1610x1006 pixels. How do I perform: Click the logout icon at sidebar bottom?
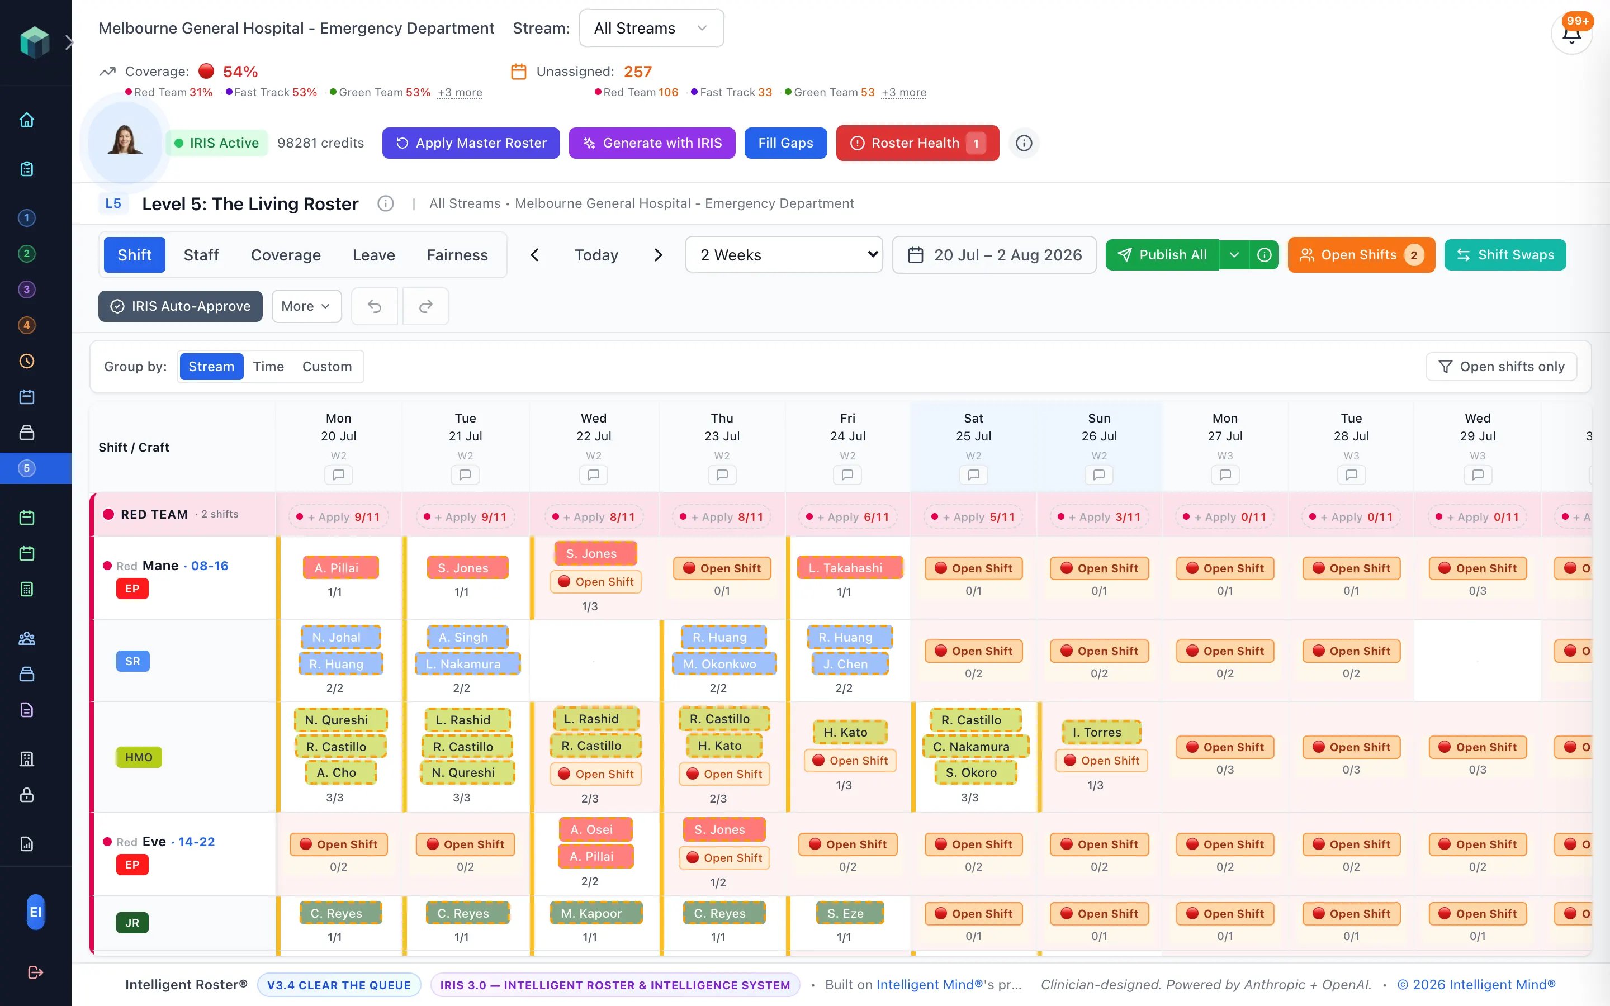pyautogui.click(x=35, y=972)
